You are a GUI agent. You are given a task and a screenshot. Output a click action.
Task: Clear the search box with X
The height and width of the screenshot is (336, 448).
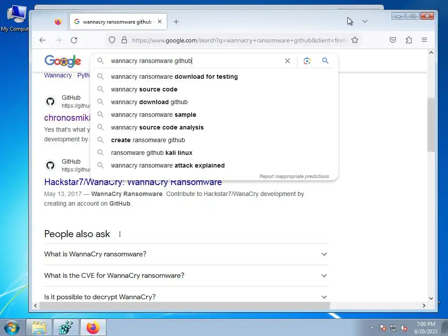(x=287, y=61)
